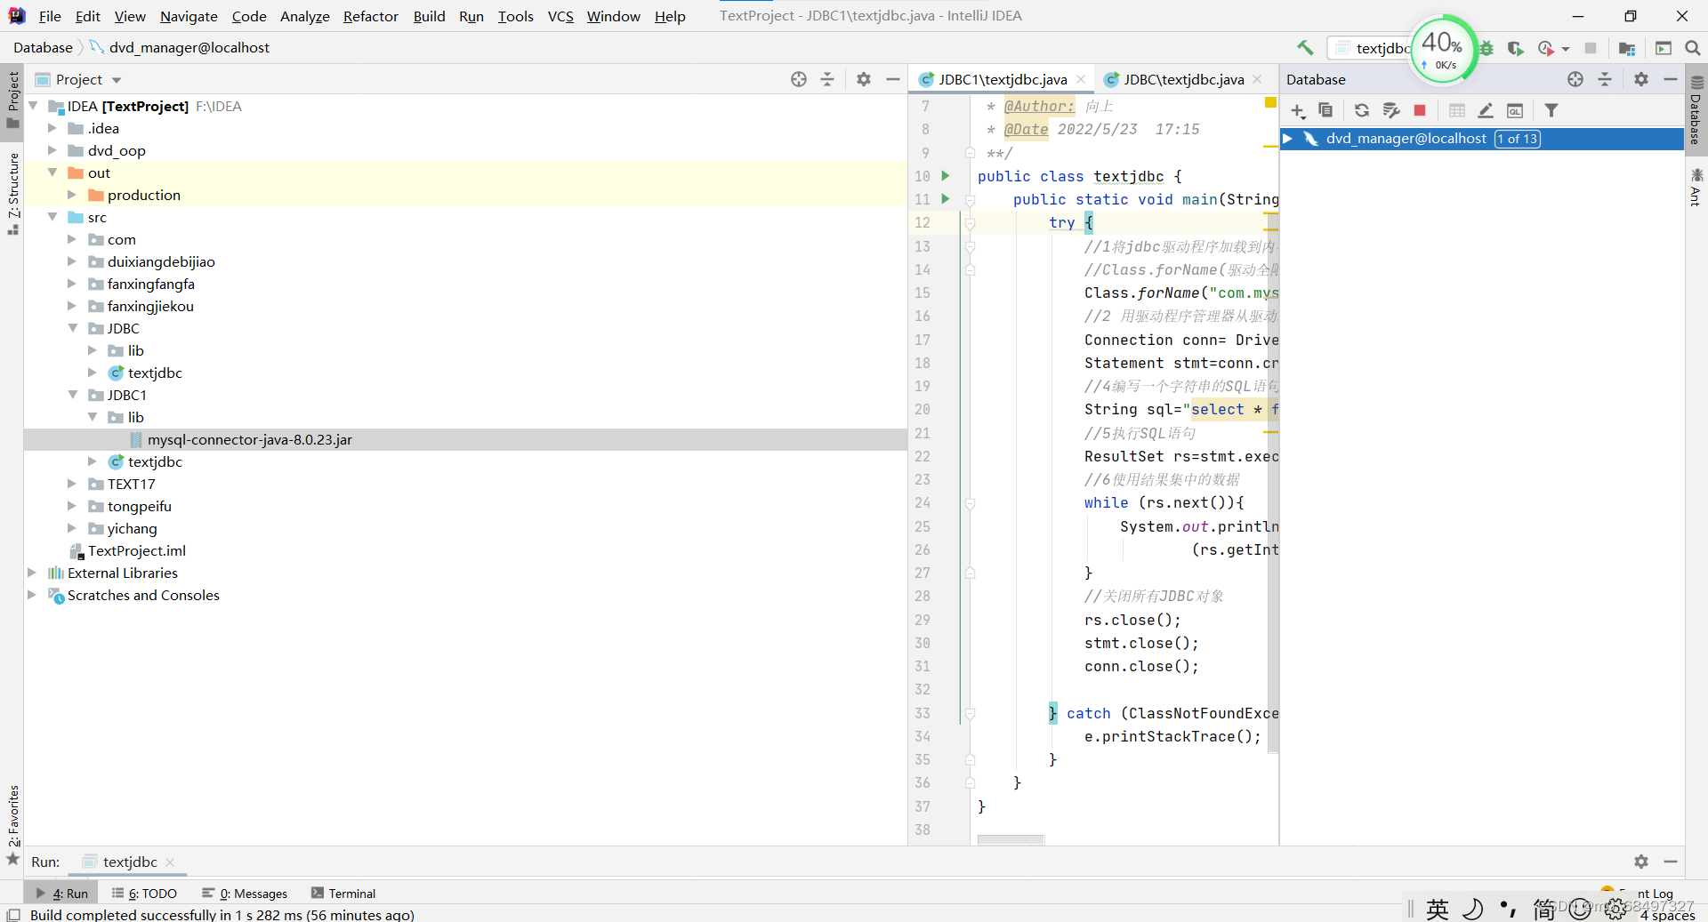Toggle the Database side stripe button

click(1696, 111)
